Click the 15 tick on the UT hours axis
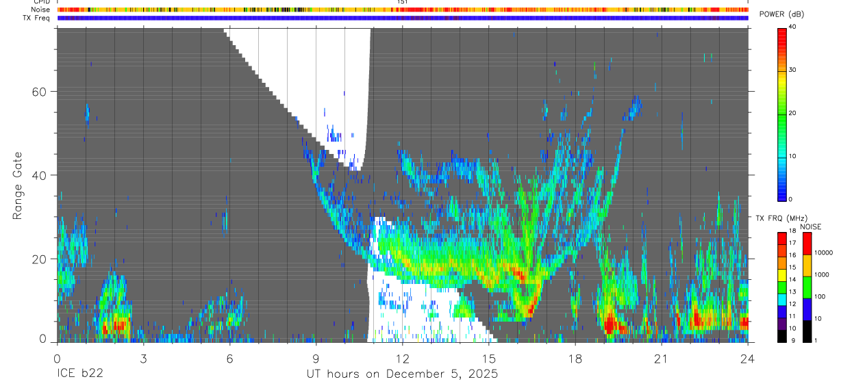 coord(489,358)
